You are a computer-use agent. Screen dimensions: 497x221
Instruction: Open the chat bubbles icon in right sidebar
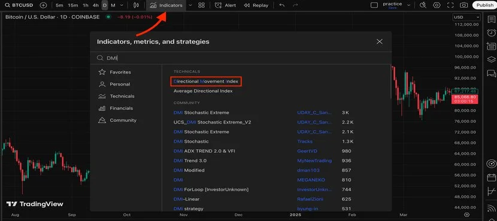click(x=491, y=73)
